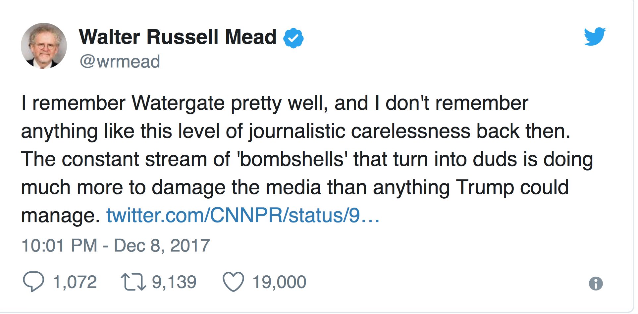Click the word 'bombshells' in the tweet
The image size is (638, 314).
point(292,159)
